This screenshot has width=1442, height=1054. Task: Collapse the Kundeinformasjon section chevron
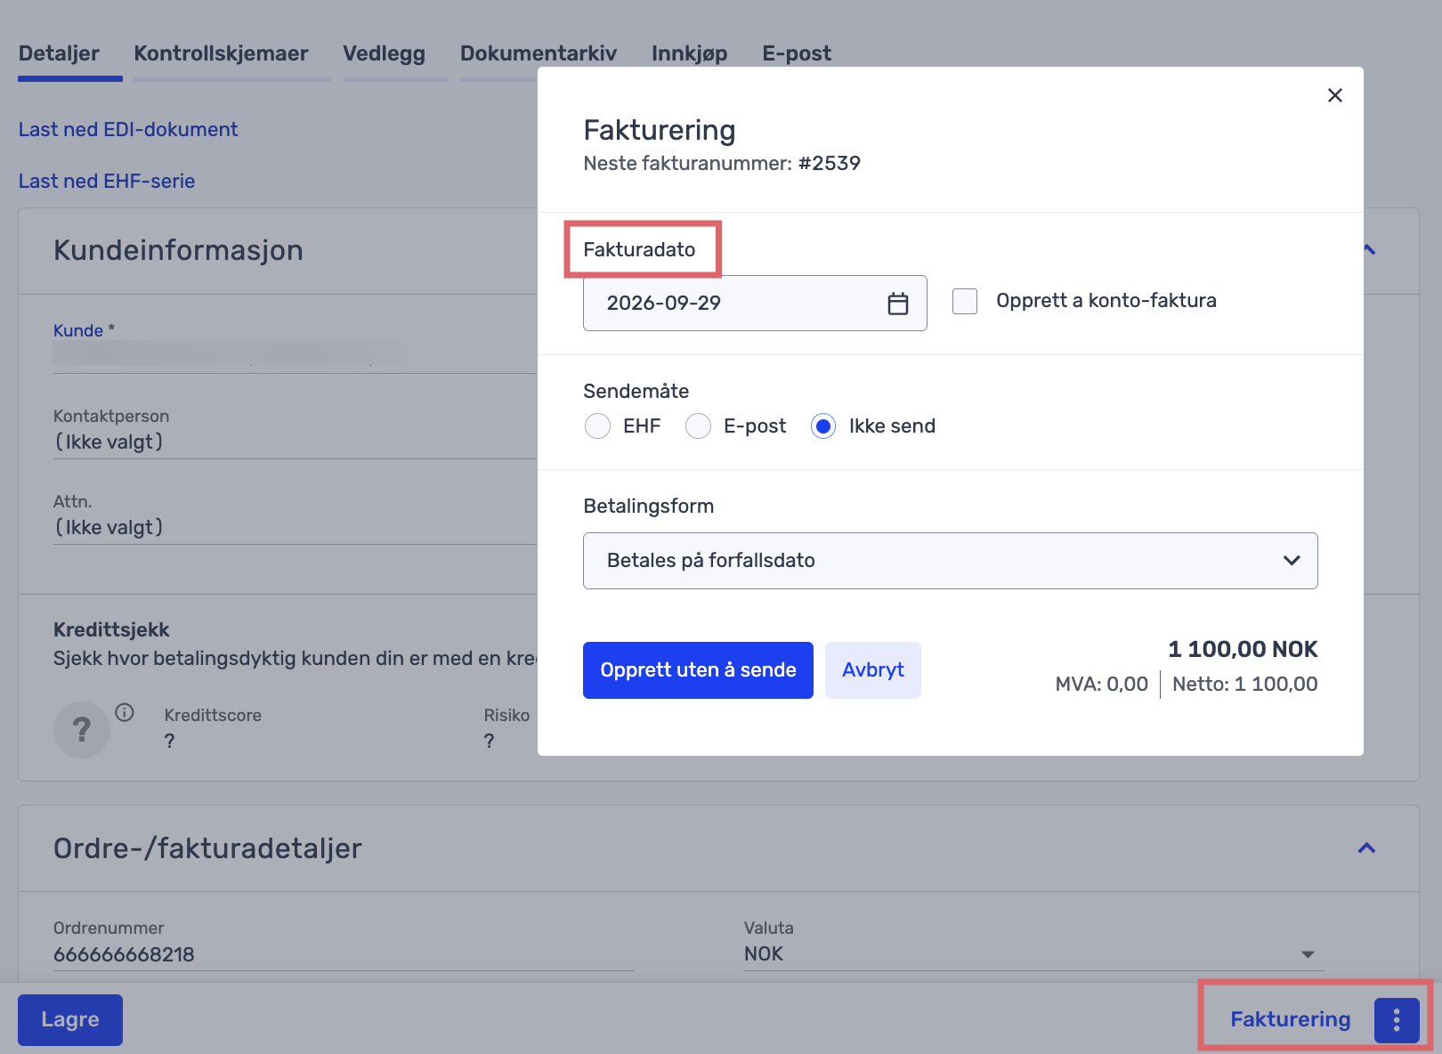tap(1370, 250)
